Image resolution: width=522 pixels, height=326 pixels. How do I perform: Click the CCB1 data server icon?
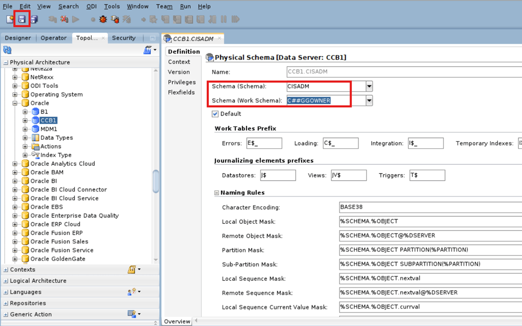(x=35, y=120)
